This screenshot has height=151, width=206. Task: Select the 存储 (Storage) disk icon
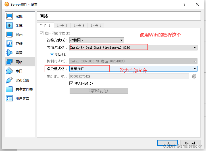[x=9, y=44]
